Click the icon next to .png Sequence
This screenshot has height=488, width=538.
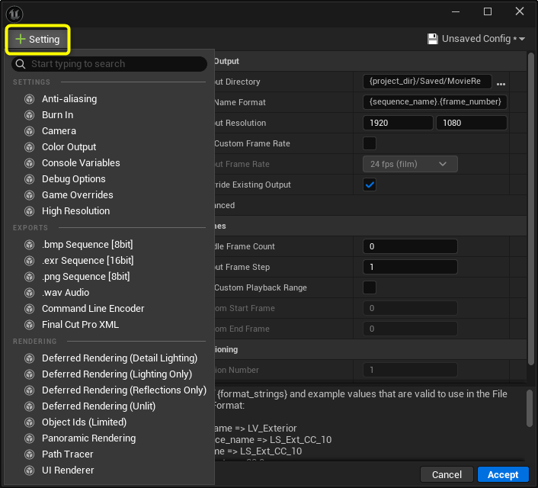coord(30,277)
